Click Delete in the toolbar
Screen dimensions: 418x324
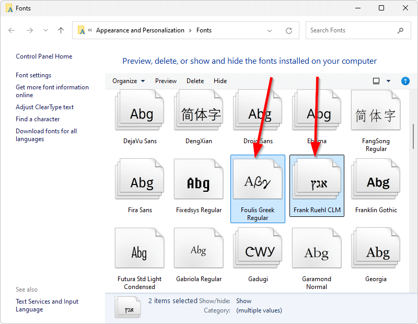pyautogui.click(x=195, y=81)
